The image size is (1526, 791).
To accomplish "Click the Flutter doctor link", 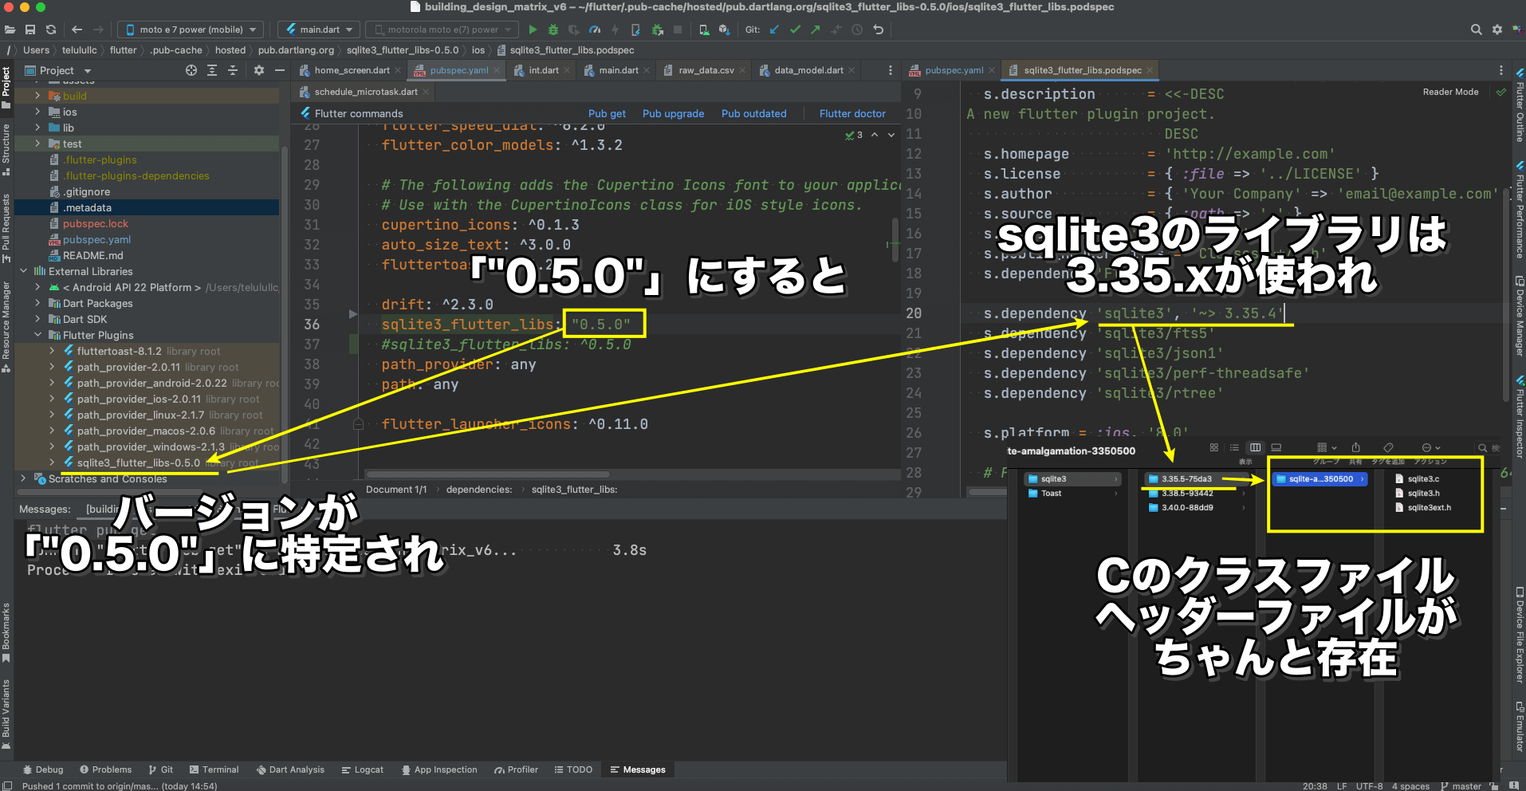I will [x=851, y=113].
